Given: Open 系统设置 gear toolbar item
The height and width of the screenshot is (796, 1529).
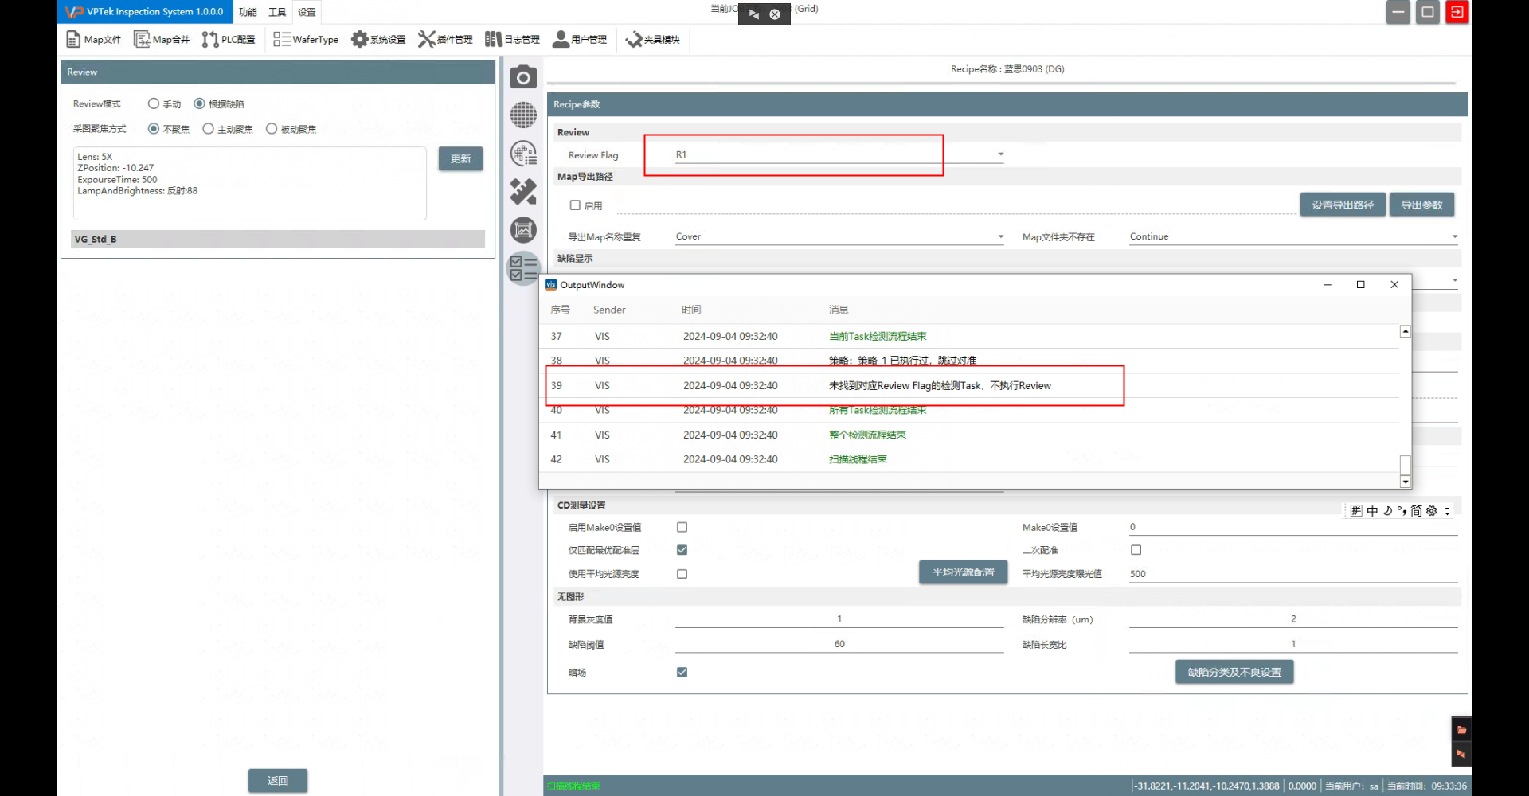Looking at the screenshot, I should 378,39.
